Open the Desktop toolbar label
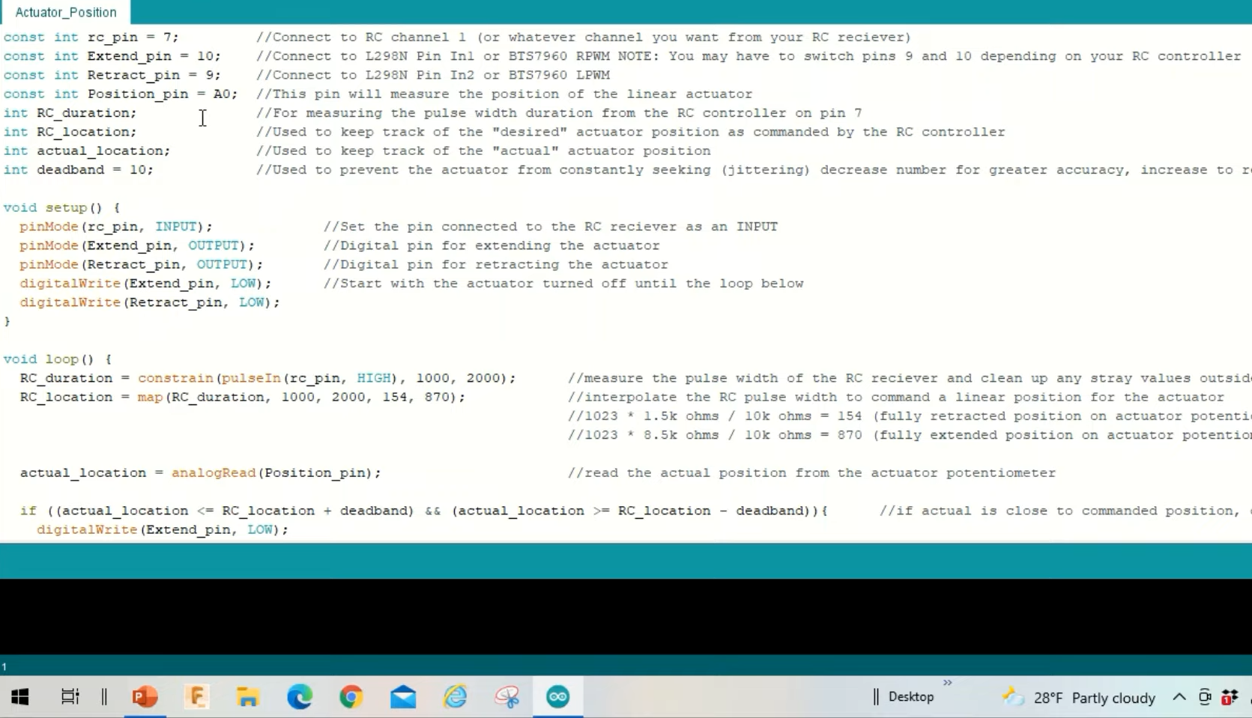This screenshot has width=1252, height=718. (910, 697)
